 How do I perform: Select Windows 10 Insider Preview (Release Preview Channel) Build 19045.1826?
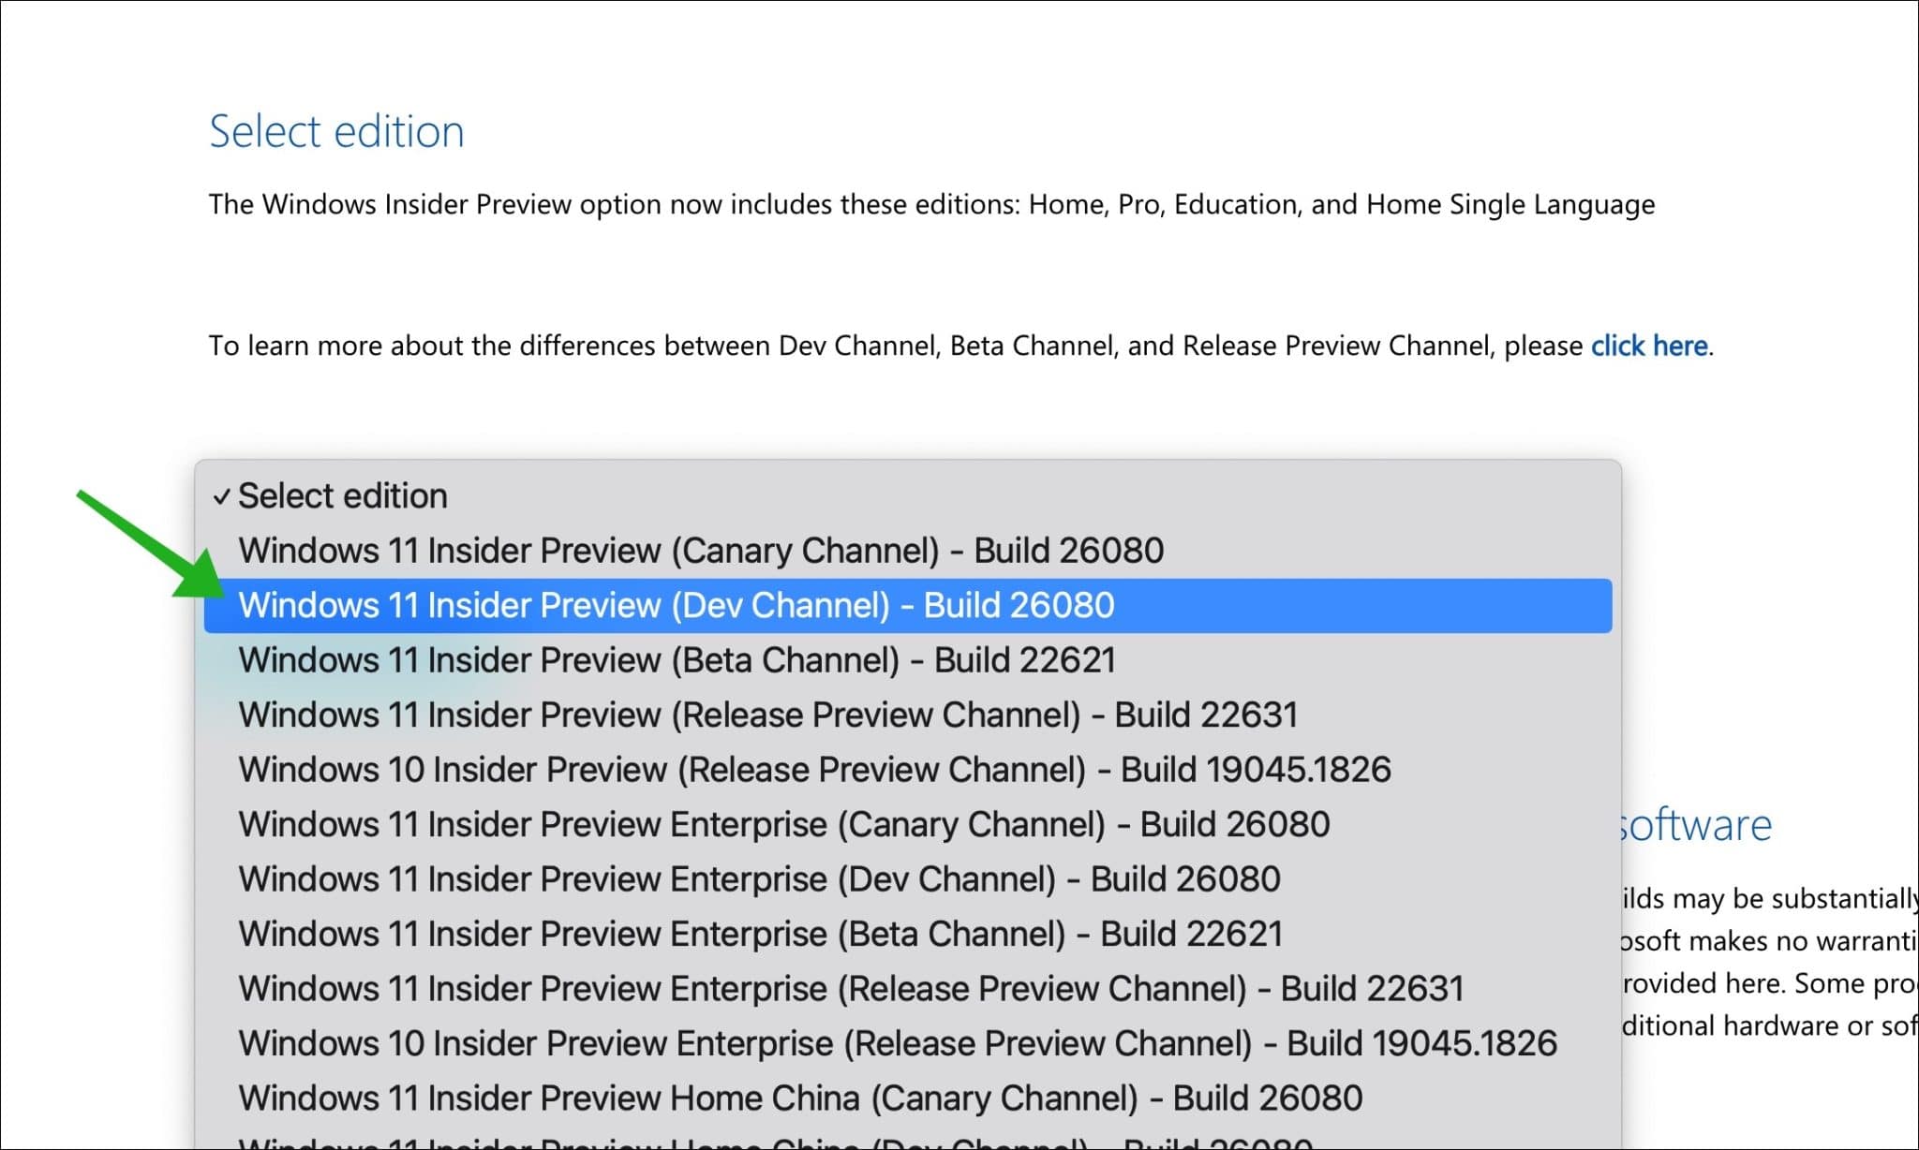(x=907, y=770)
